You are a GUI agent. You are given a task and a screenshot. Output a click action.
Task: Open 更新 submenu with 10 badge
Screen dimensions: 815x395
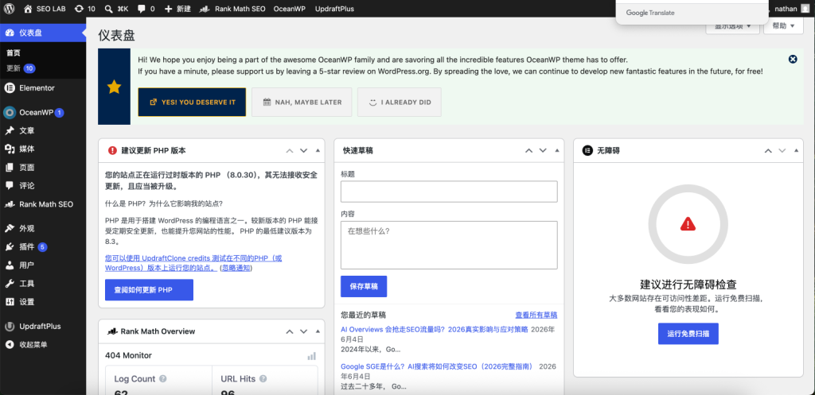tap(21, 68)
